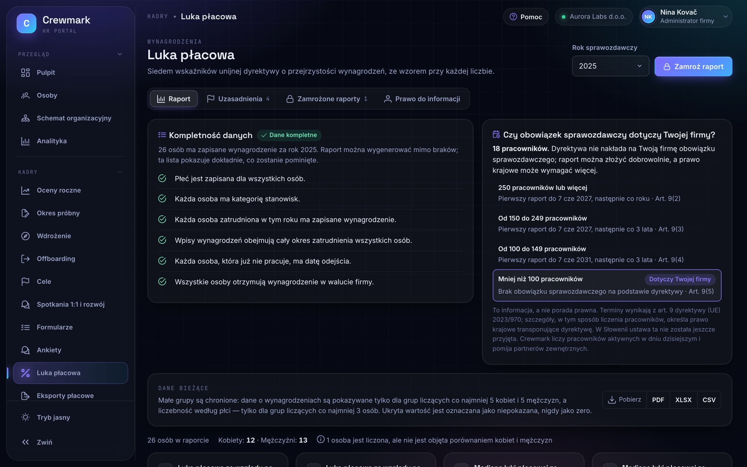Image resolution: width=747 pixels, height=467 pixels.
Task: Select the Mniej niż 100 pracowników card
Action: (x=607, y=285)
